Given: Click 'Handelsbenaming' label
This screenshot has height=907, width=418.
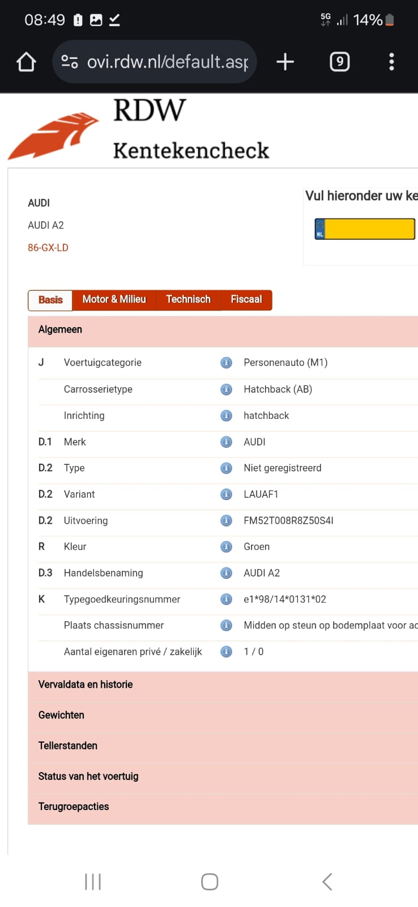Looking at the screenshot, I should [104, 573].
